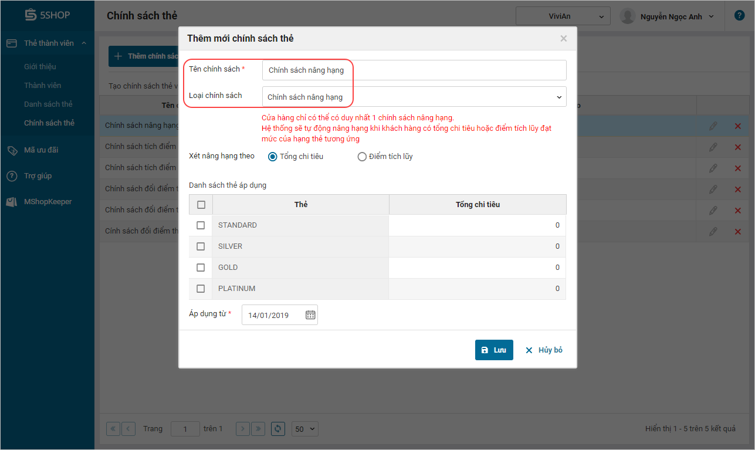
Task: Go to first page in pagination
Action: click(x=113, y=429)
